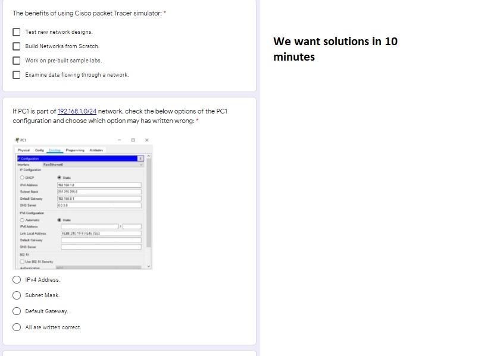
Task: Open the Programming tab
Action: pyautogui.click(x=75, y=150)
